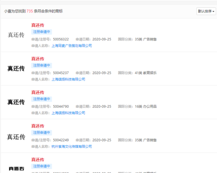Click trademark image for application 50044790
This screenshot has width=217, height=173.
(16, 102)
